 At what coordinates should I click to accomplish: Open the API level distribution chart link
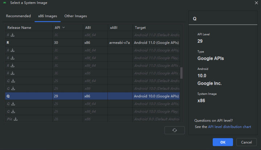(x=229, y=127)
